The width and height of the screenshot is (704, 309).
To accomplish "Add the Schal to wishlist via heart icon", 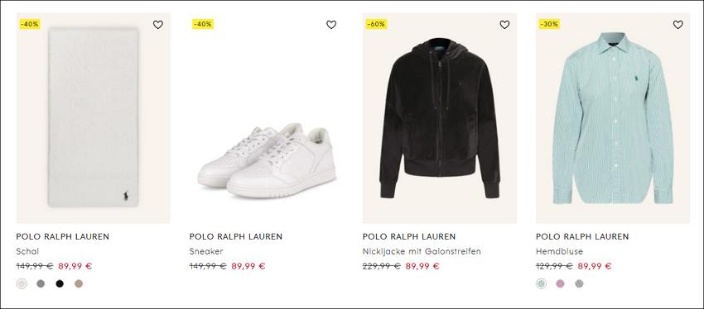I will (x=158, y=25).
